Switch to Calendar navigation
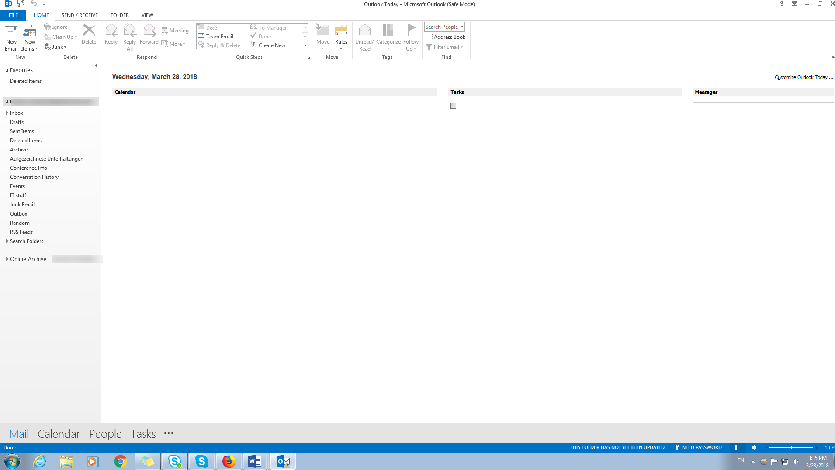The height and width of the screenshot is (470, 835). (x=59, y=434)
